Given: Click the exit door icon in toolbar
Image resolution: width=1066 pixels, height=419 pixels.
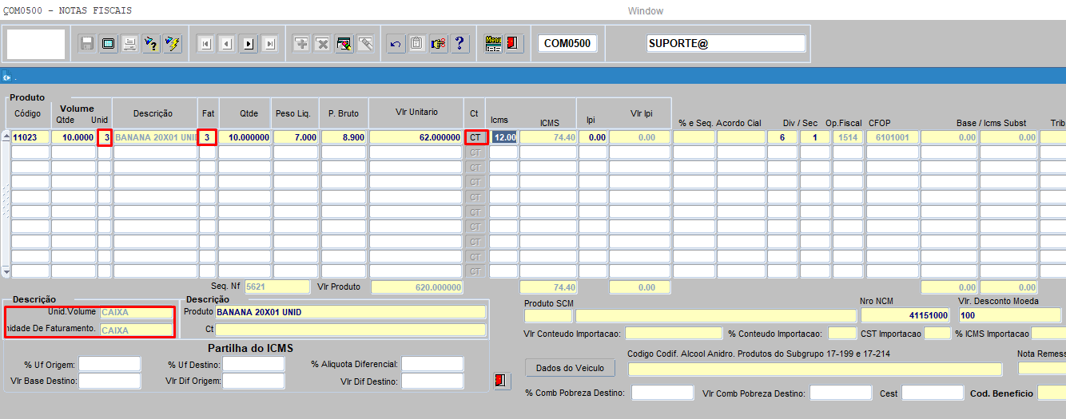Looking at the screenshot, I should click(514, 44).
